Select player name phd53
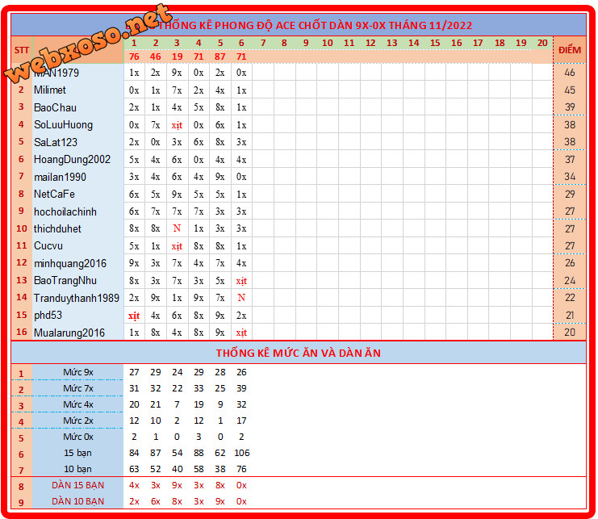Screen dimensions: 598x519 click(x=48, y=316)
